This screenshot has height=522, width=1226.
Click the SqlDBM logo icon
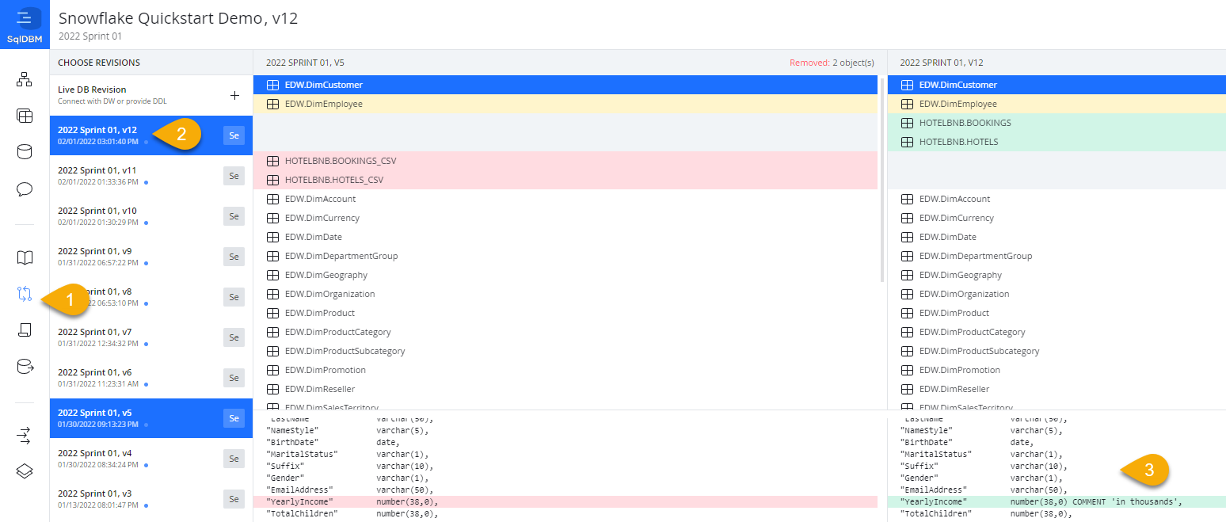pyautogui.click(x=24, y=17)
